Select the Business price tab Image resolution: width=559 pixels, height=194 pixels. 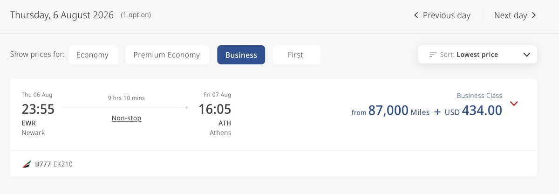point(241,55)
